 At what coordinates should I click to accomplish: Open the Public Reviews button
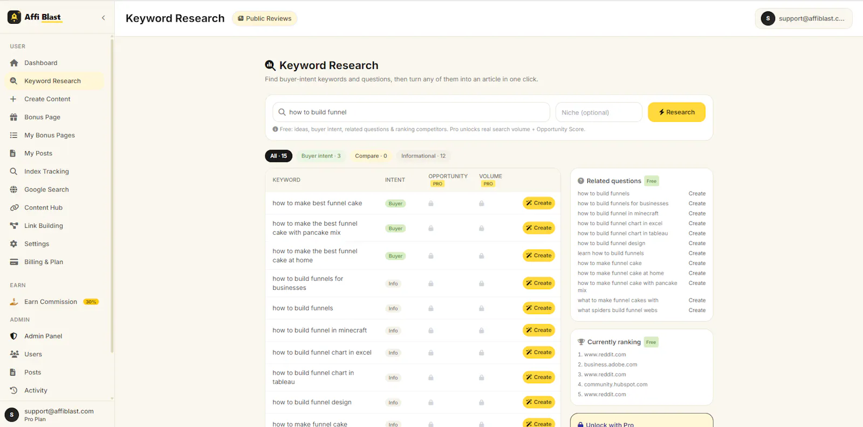[264, 18]
